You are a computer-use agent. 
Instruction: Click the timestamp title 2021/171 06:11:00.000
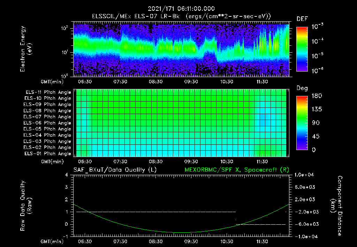181,9
